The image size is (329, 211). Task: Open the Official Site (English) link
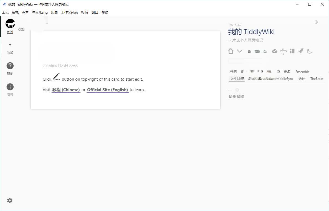tap(107, 90)
